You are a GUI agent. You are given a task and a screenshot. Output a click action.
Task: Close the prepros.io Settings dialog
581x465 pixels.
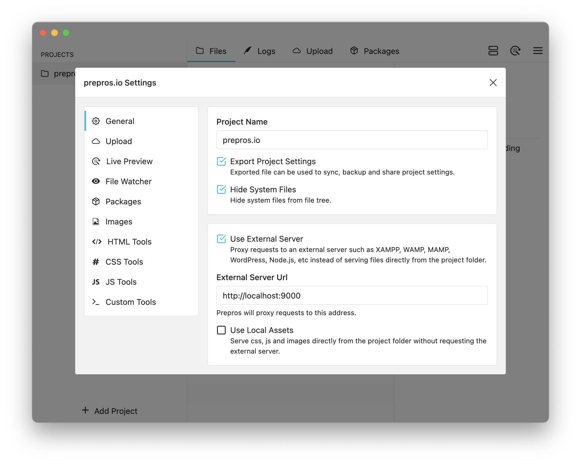493,83
